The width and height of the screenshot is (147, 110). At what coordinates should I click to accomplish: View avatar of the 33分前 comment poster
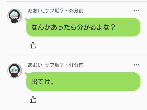[x=15, y=16]
